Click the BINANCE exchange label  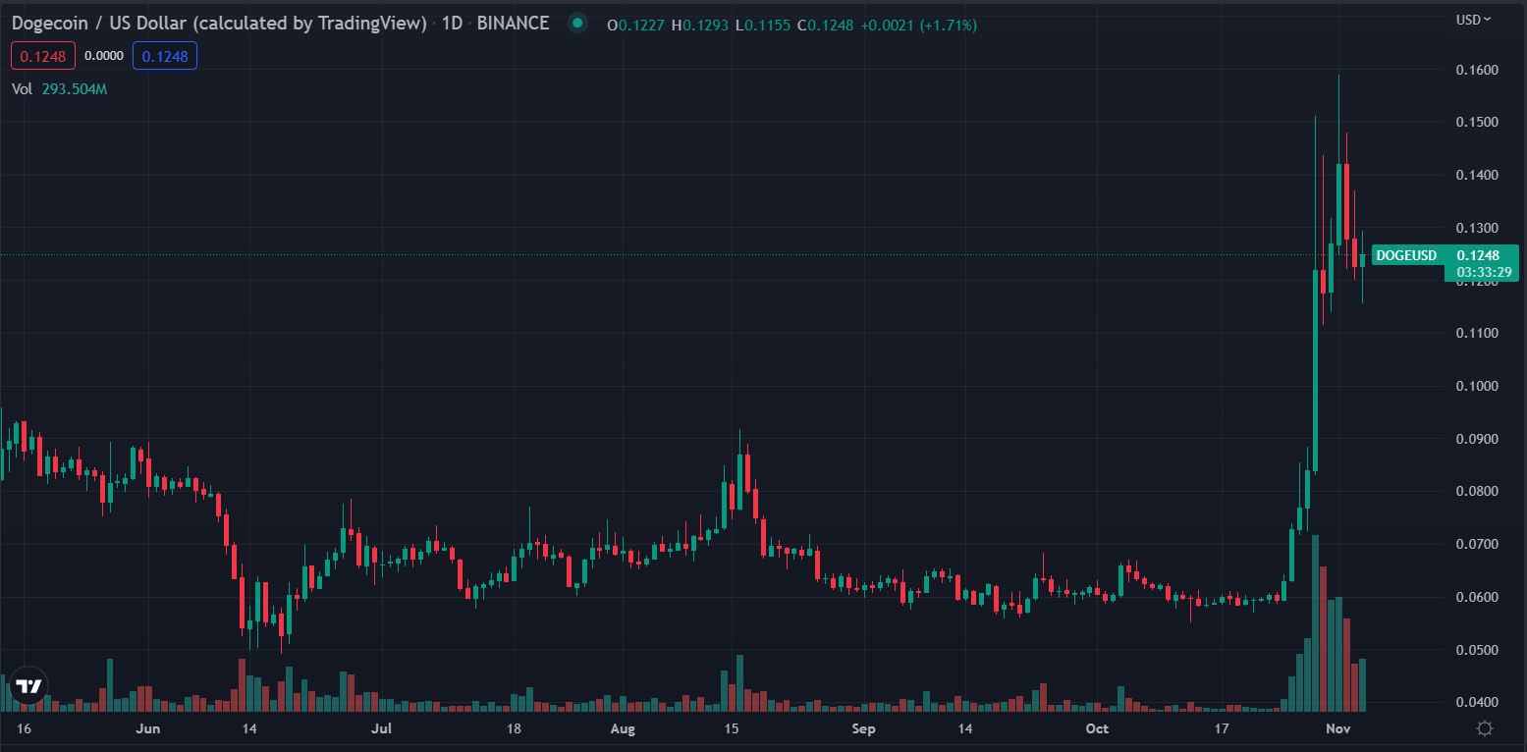click(513, 24)
